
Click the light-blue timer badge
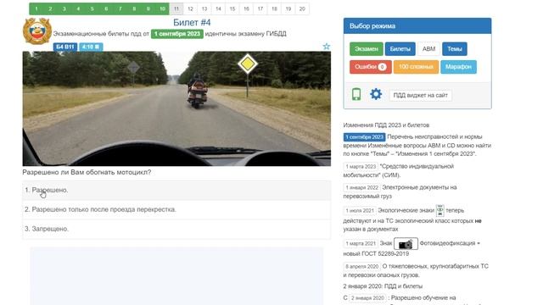pyautogui.click(x=91, y=47)
